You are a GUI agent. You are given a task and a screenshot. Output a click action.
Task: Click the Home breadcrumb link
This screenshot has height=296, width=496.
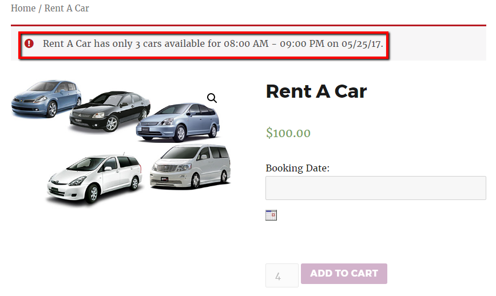[x=23, y=9]
